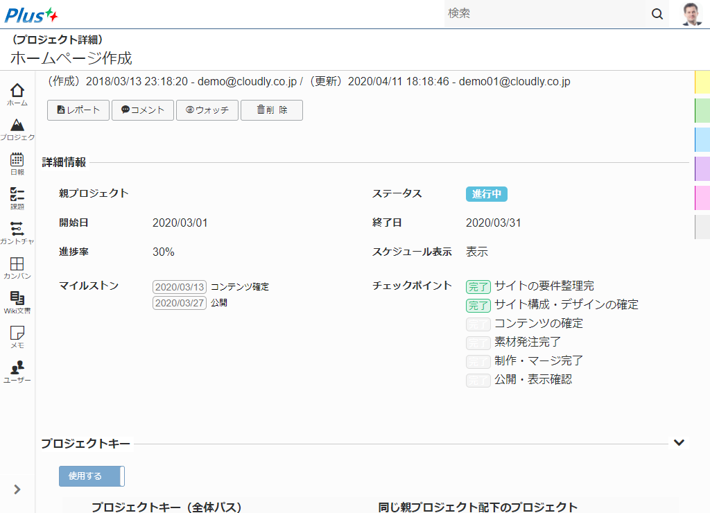Click into the 検索 search field
Screen dimensions: 710x513
coord(544,14)
